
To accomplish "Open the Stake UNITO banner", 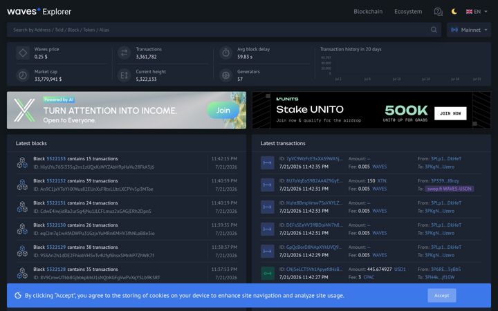I will (371, 110).
